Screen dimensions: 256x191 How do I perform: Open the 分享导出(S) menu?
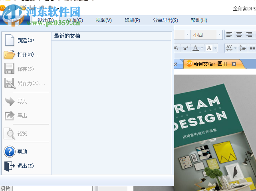pyautogui.click(x=165, y=20)
